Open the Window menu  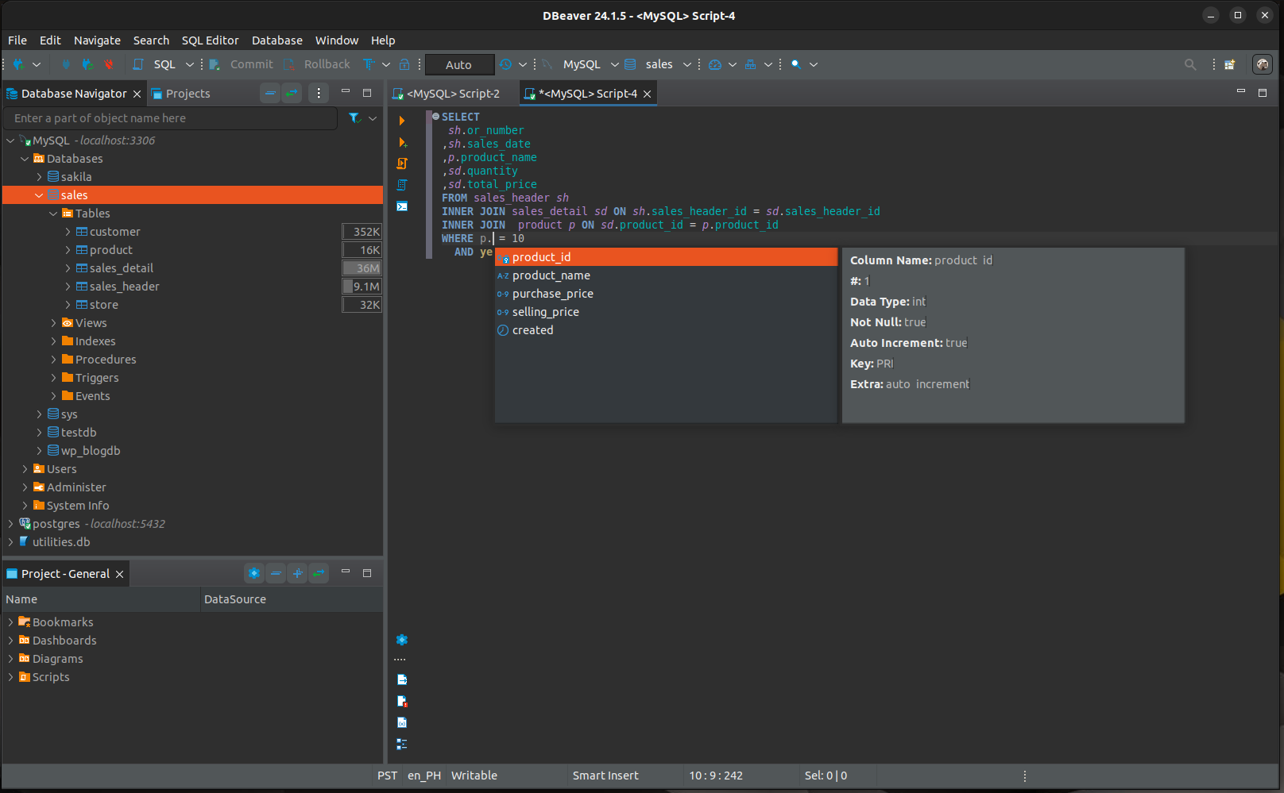click(337, 40)
